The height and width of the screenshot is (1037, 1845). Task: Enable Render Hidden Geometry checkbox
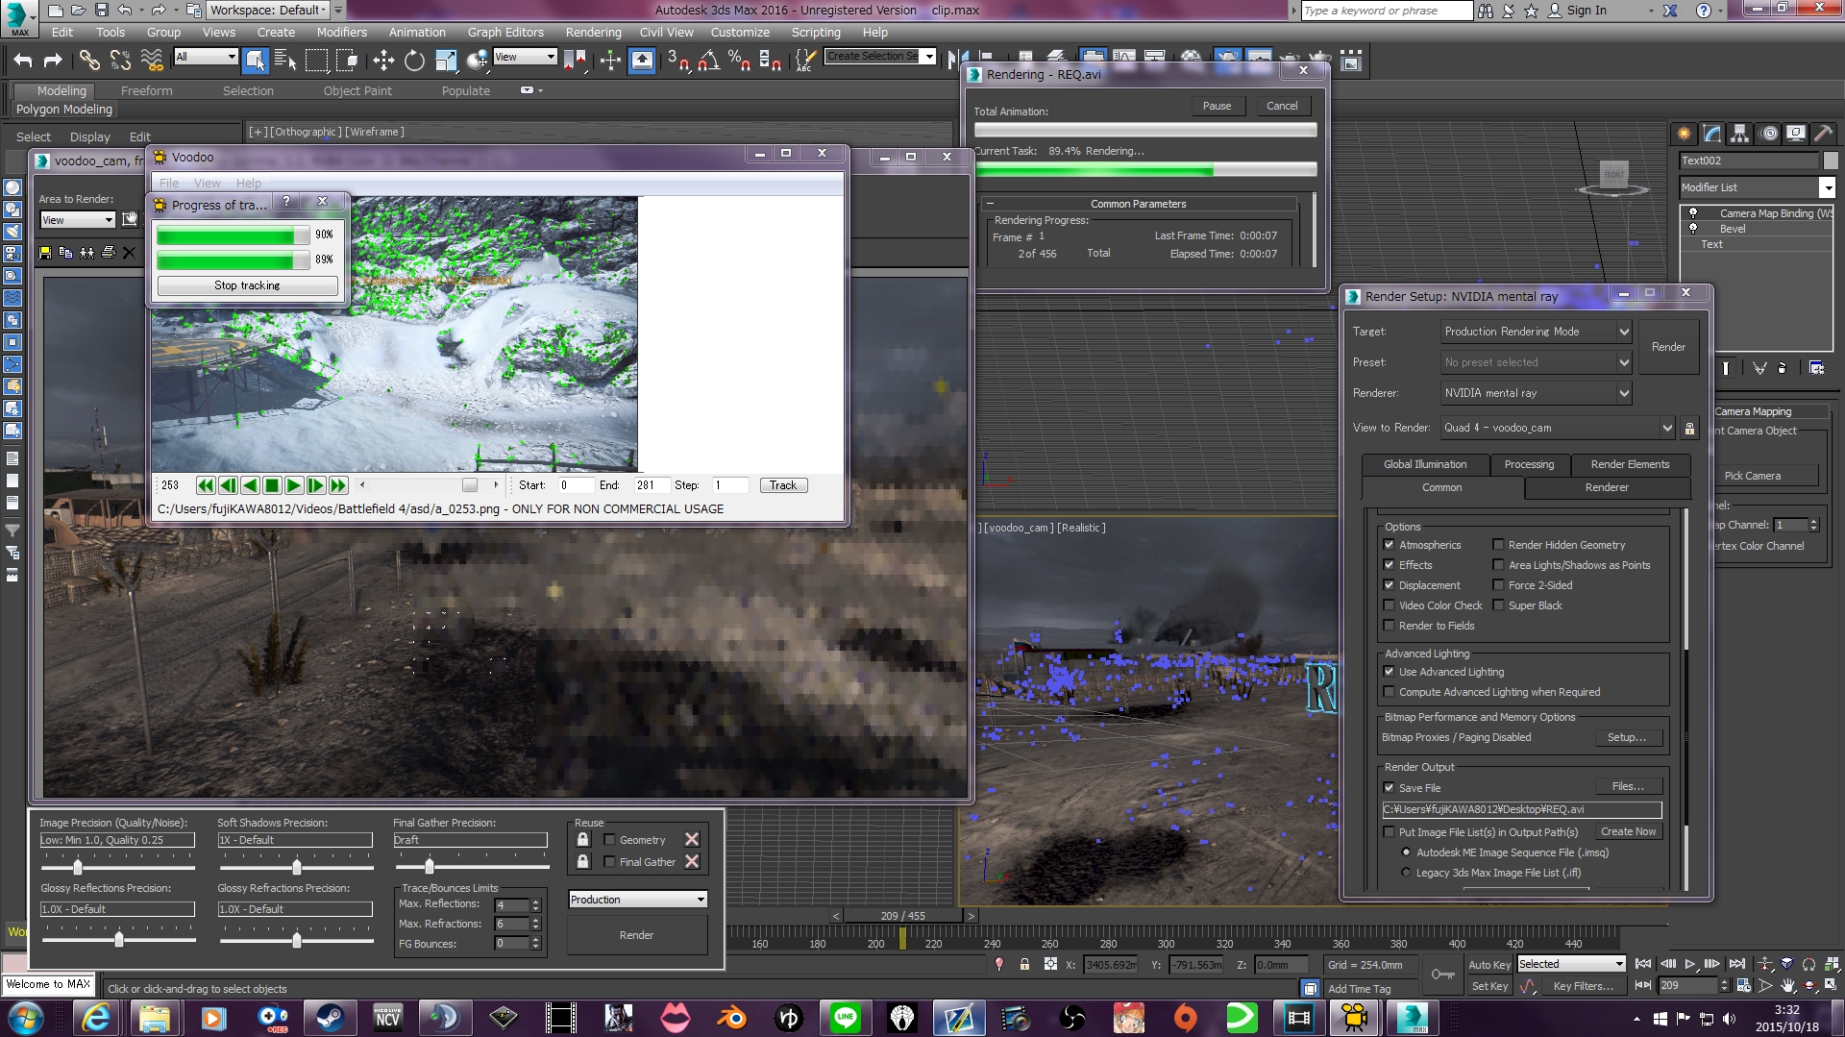[x=1498, y=545]
